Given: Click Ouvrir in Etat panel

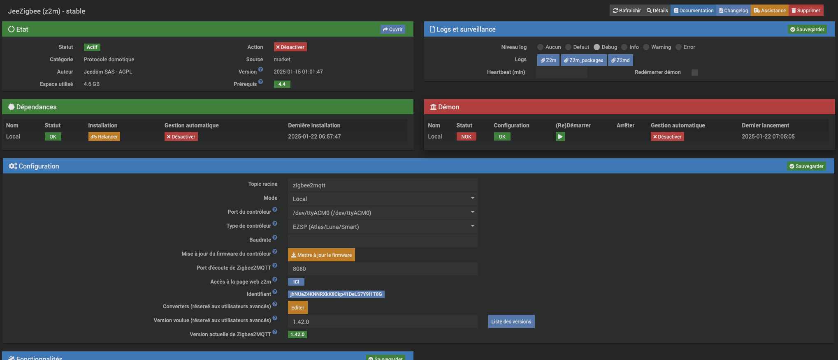Looking at the screenshot, I should pyautogui.click(x=393, y=29).
